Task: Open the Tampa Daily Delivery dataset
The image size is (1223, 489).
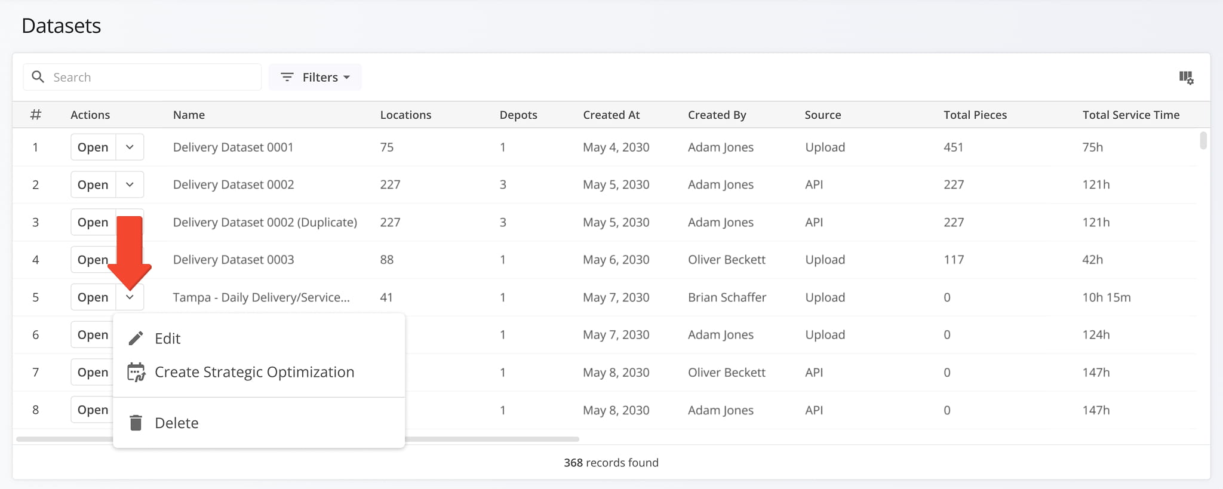Action: point(93,297)
